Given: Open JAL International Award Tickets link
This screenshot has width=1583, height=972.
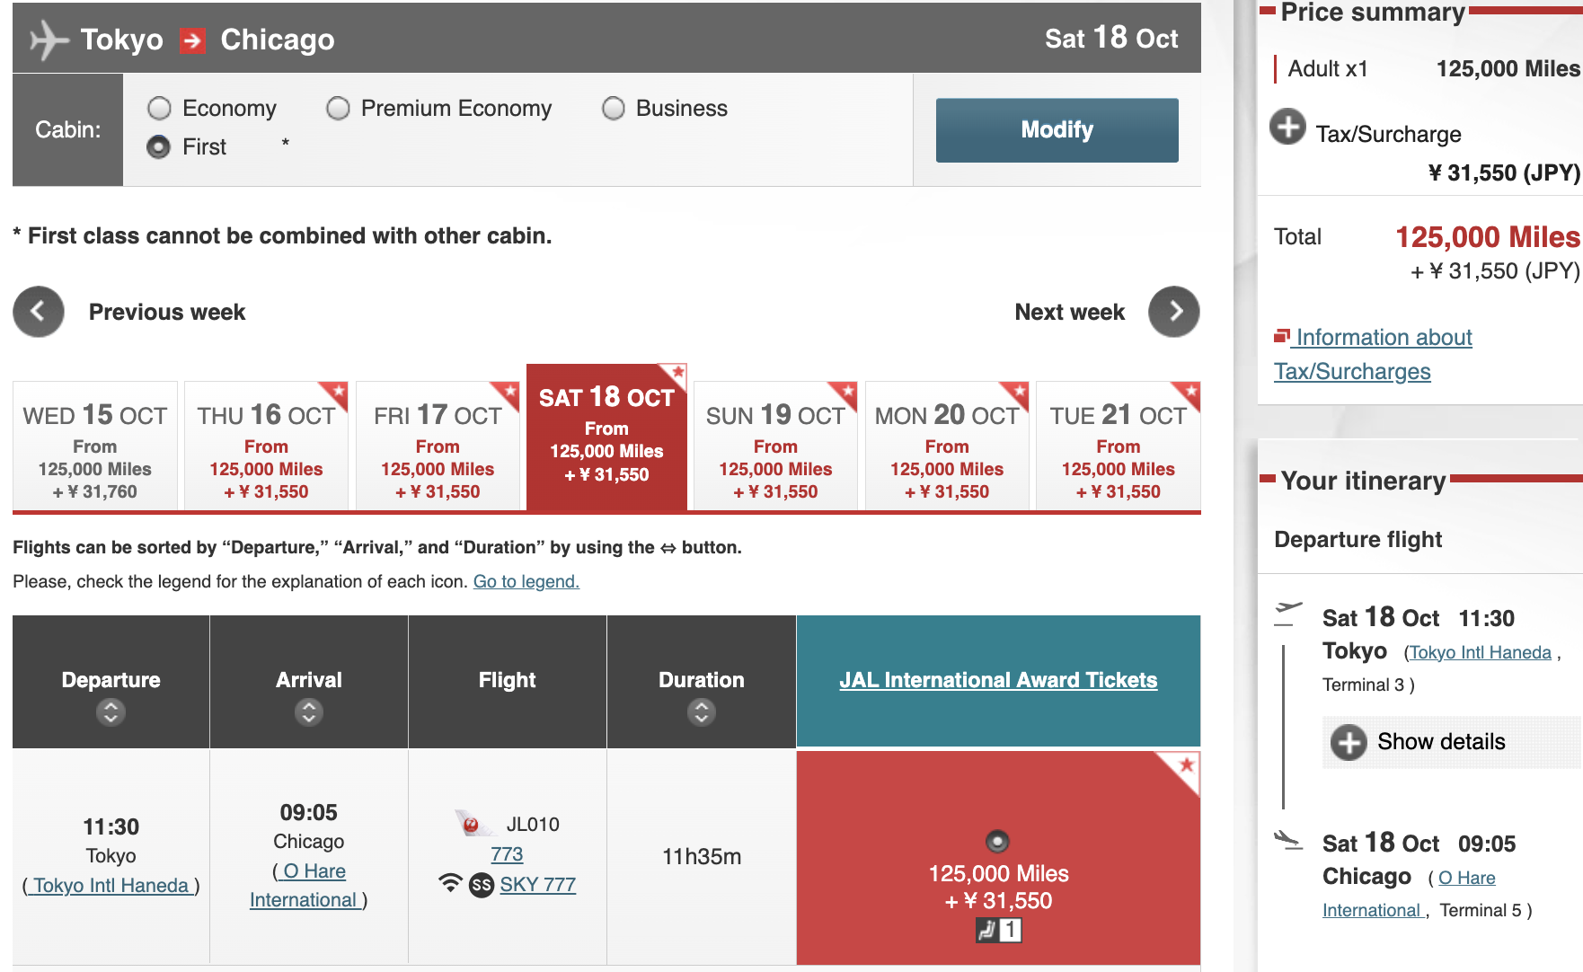Looking at the screenshot, I should pos(998,680).
